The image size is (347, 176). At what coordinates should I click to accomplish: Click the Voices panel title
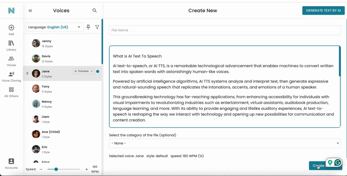[61, 11]
